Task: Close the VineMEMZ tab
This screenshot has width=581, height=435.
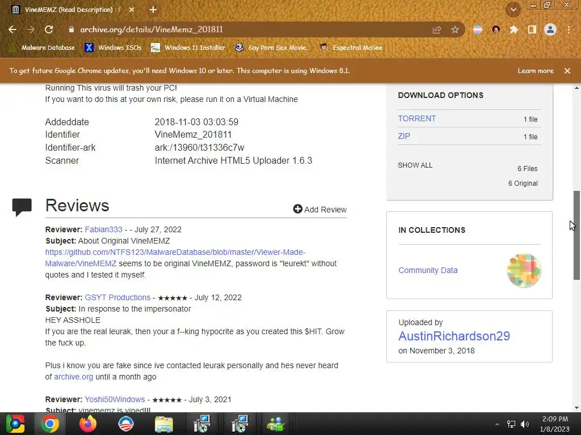Action: coord(132,10)
